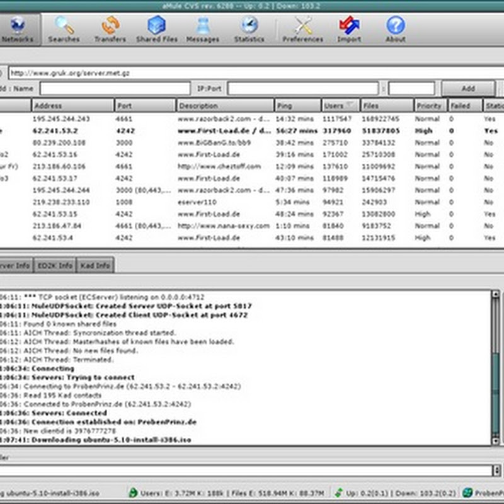504x504 pixels.
Task: Click the upload/download speed status icon
Action: click(x=339, y=492)
